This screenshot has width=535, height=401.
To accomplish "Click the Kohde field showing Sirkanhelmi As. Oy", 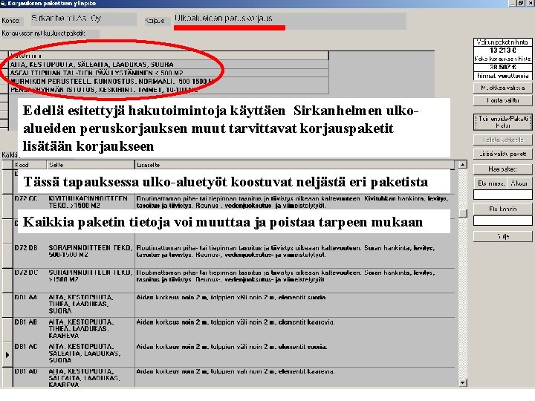I will click(83, 19).
